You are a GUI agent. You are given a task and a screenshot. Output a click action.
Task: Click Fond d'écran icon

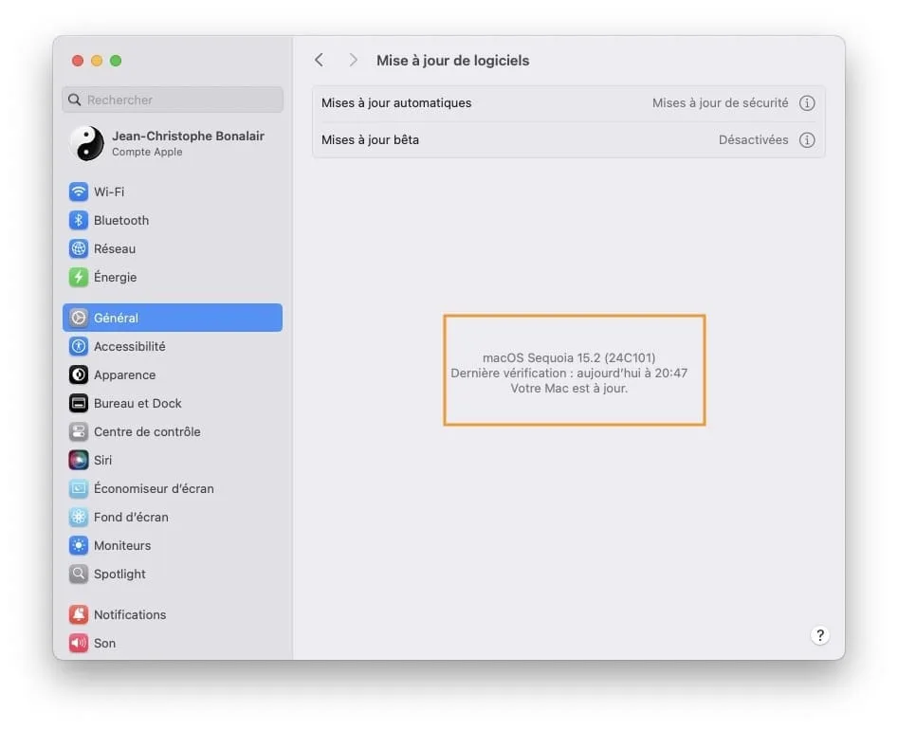(x=79, y=517)
